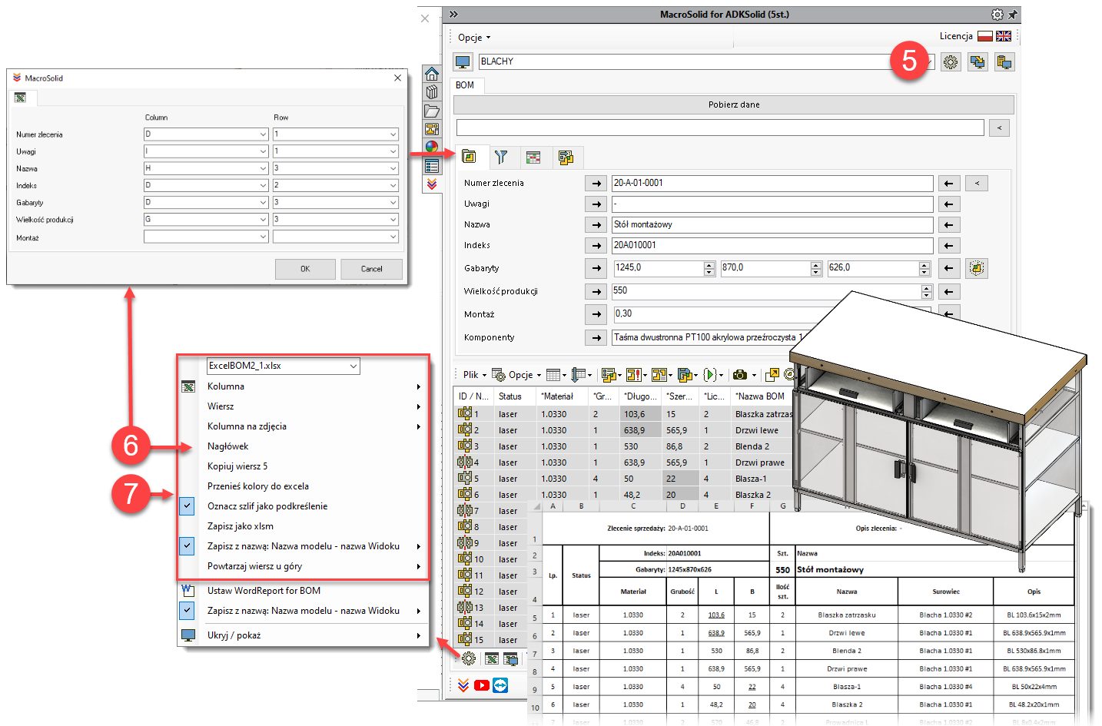Open the ExcelBOM2_1.xlsx file dropdown
Viewport: 1102px width, 726px height.
pyautogui.click(x=354, y=366)
